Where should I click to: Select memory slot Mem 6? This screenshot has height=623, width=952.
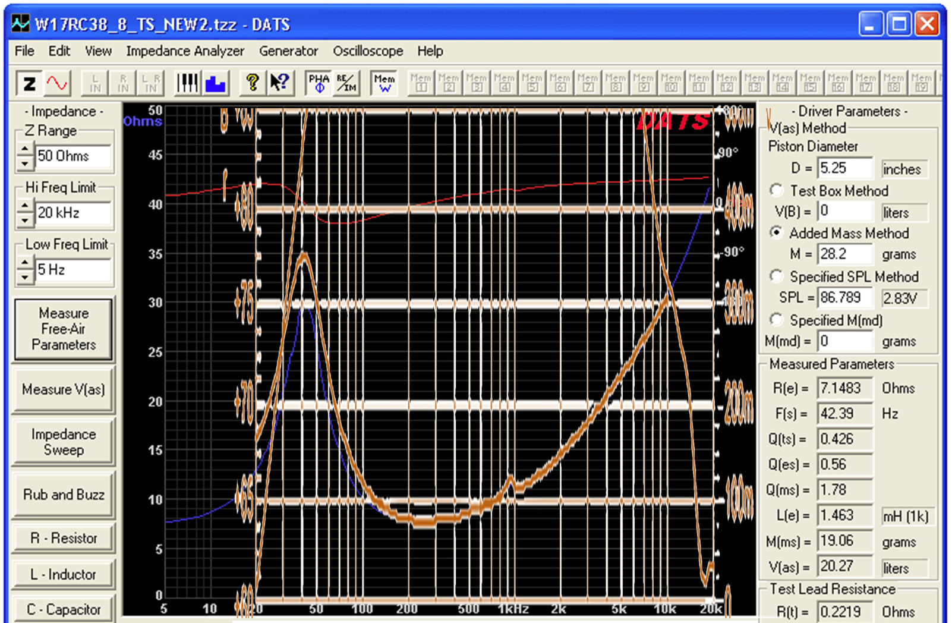point(560,83)
